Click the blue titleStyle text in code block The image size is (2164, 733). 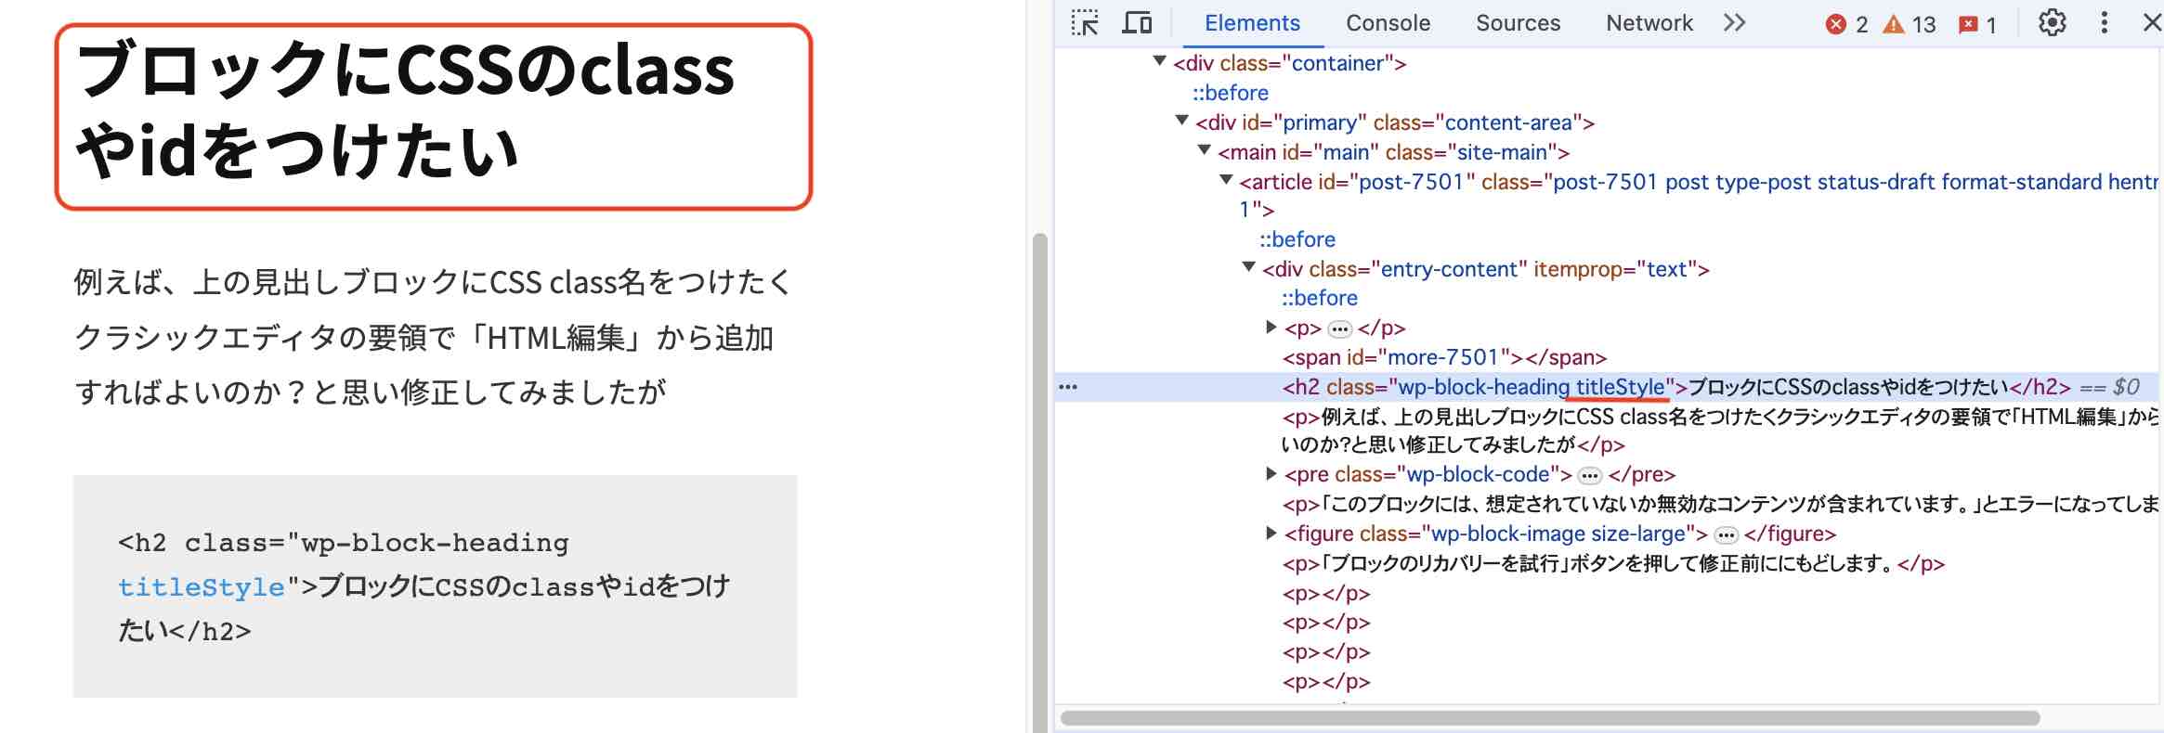201,587
